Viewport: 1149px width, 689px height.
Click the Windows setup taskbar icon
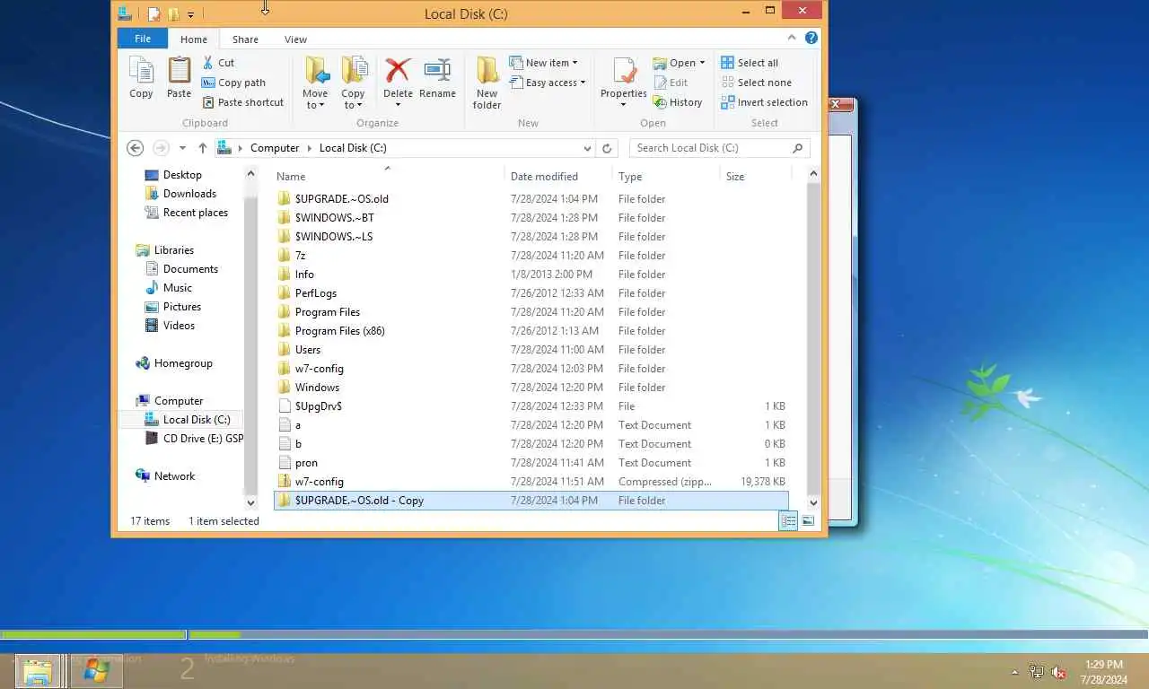[96, 671]
